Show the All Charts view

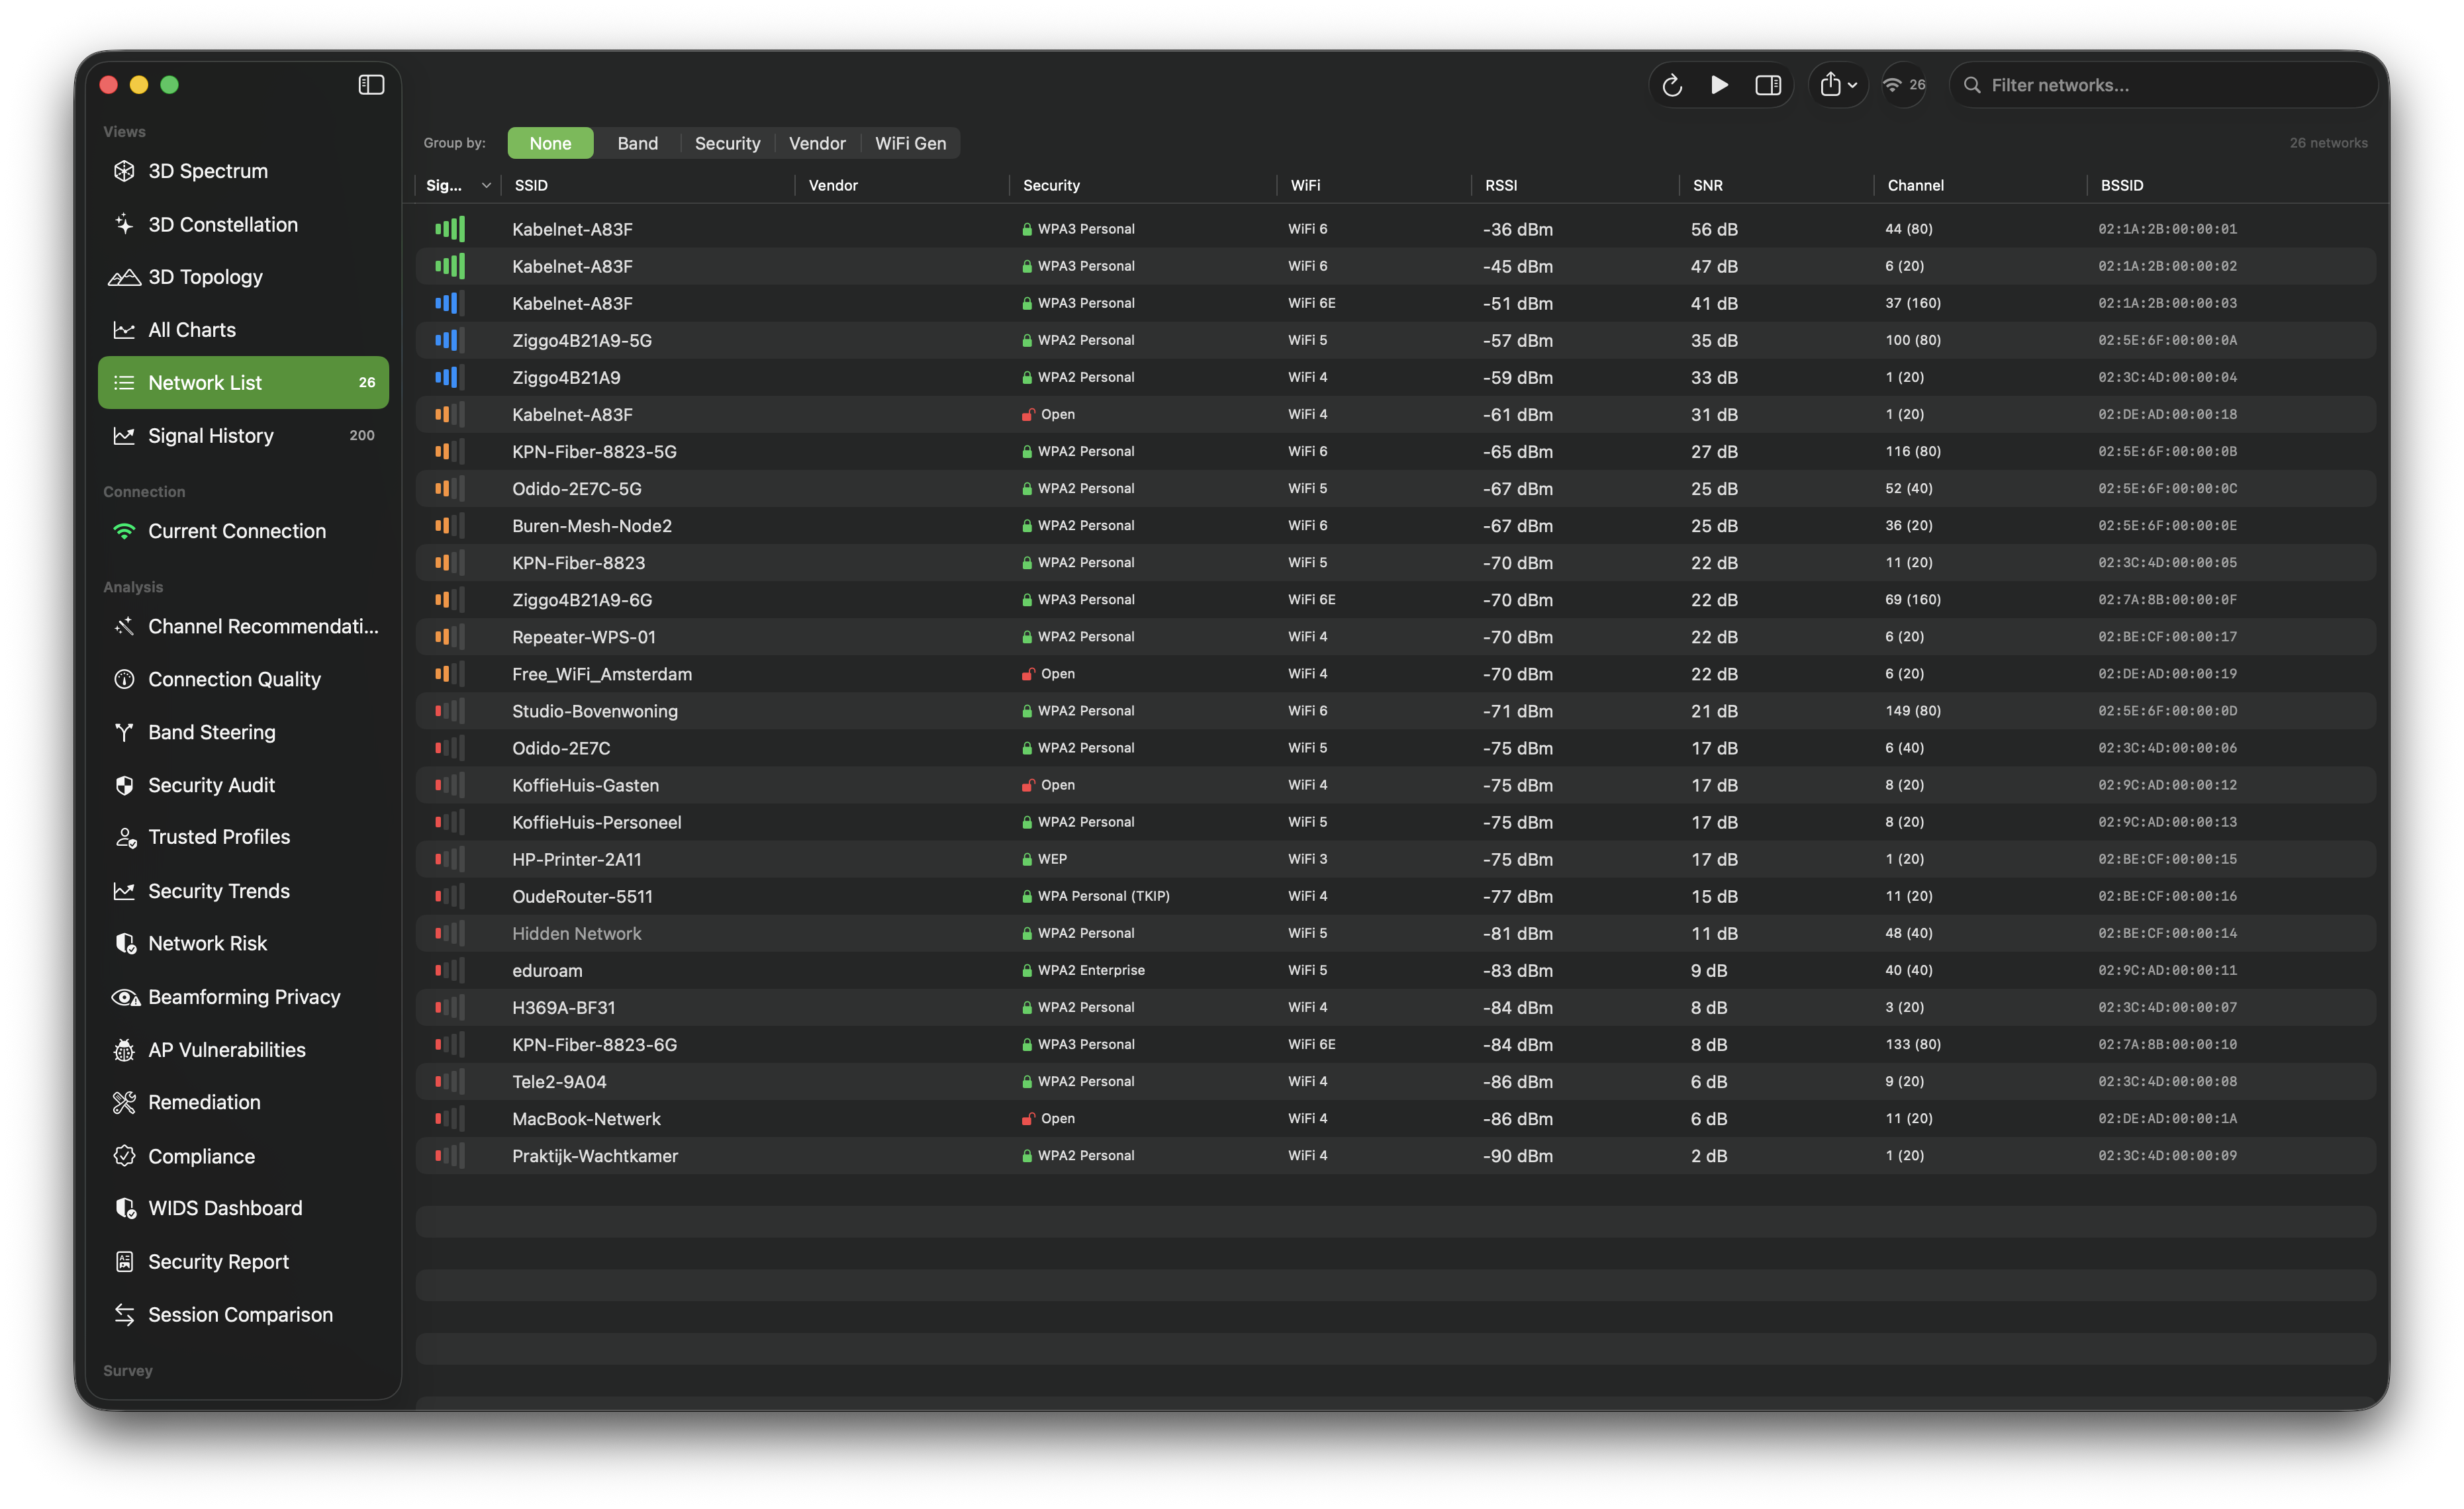click(x=243, y=330)
